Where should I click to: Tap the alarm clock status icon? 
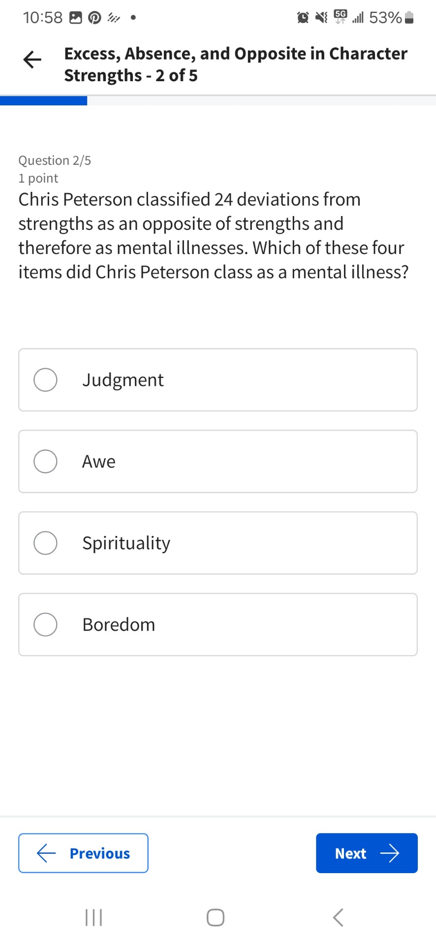[x=303, y=18]
